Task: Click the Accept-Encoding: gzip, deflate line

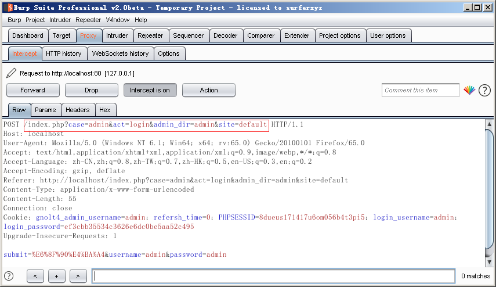Action: [x=64, y=171]
